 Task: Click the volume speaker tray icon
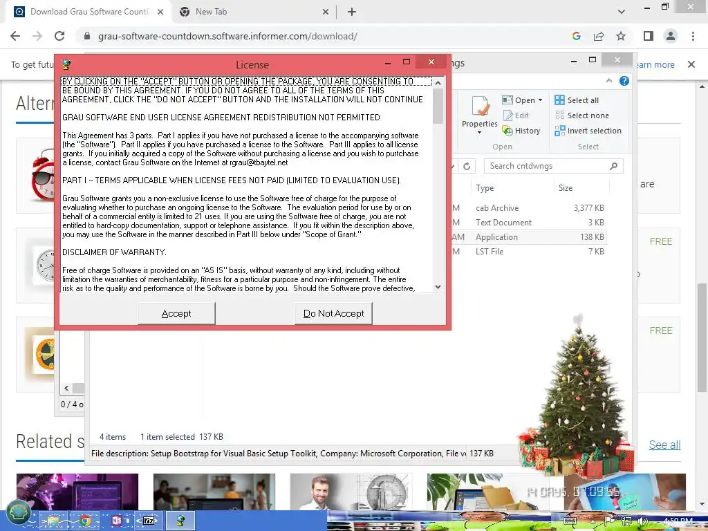pos(644,521)
